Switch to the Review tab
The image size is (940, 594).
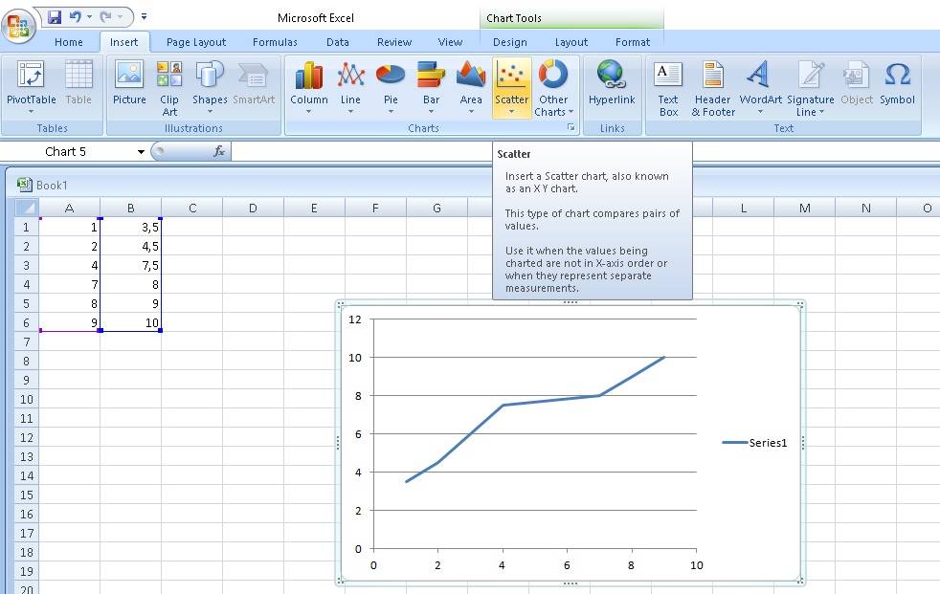coord(394,42)
